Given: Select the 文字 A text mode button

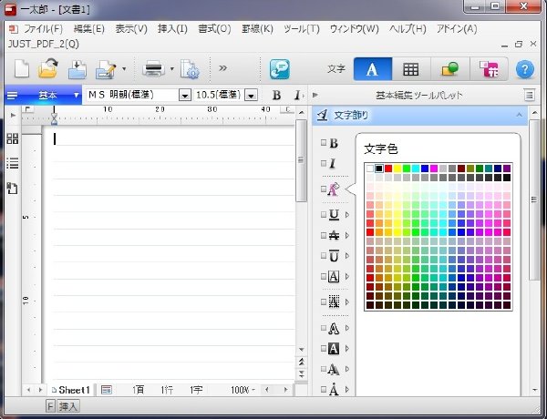Looking at the screenshot, I should pos(373,69).
